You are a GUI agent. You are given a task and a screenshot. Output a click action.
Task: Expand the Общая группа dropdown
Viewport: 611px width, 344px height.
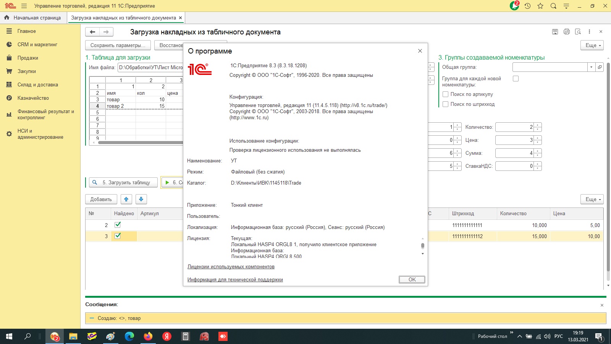pyautogui.click(x=591, y=67)
